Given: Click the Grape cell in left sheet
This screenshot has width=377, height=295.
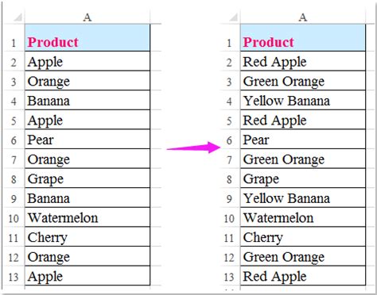Looking at the screenshot, I should [x=87, y=178].
